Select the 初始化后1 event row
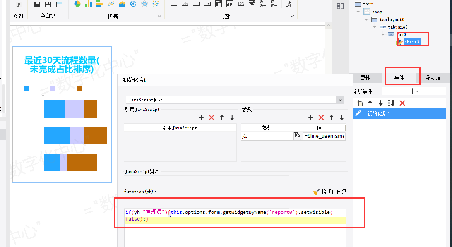Image resolution: width=452 pixels, height=247 pixels. 399,113
